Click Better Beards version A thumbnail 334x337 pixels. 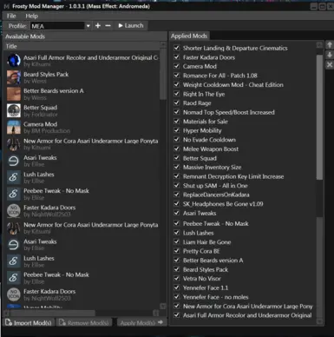tap(14, 94)
